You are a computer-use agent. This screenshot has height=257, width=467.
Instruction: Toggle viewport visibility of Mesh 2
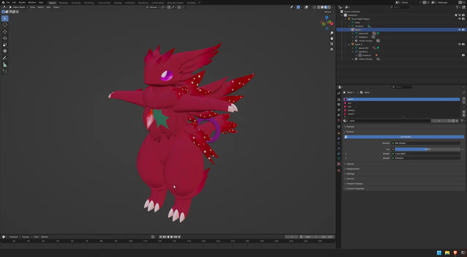pyautogui.click(x=459, y=44)
